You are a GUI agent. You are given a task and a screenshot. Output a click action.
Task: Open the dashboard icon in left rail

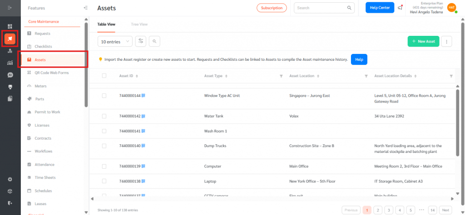pos(10,26)
